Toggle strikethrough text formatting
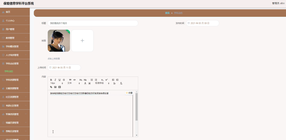Screen dimensions: 286x140 64,80
